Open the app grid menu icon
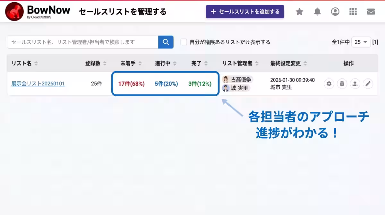 353,11
